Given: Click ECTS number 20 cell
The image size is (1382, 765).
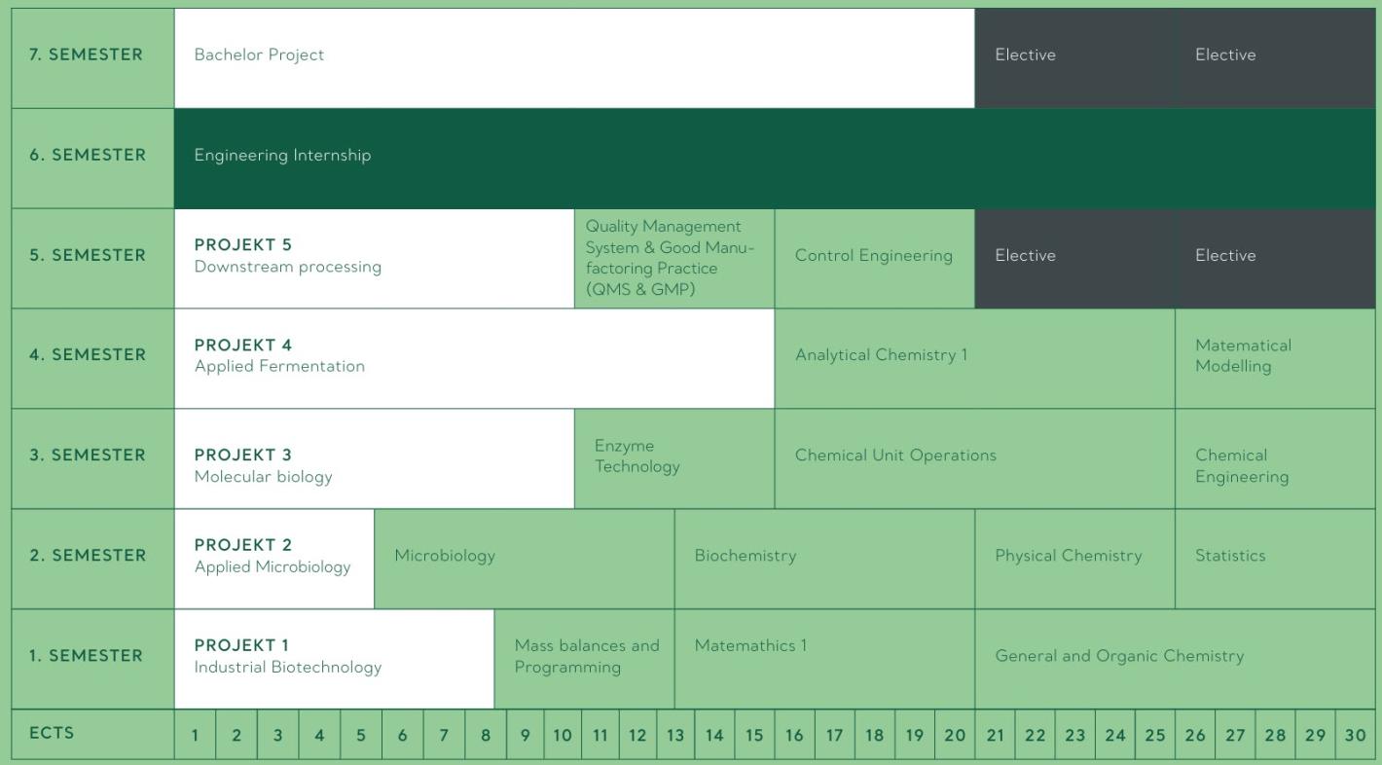Looking at the screenshot, I should (x=955, y=736).
